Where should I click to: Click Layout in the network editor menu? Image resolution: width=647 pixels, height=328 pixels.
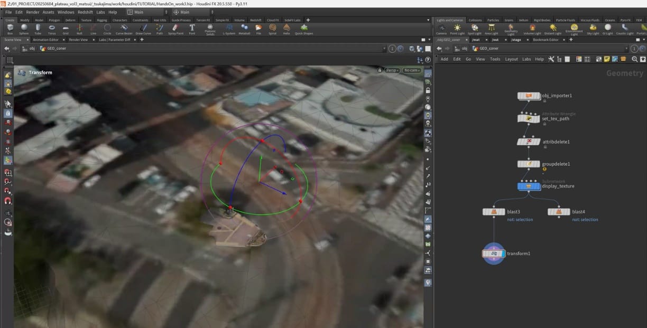tap(511, 59)
